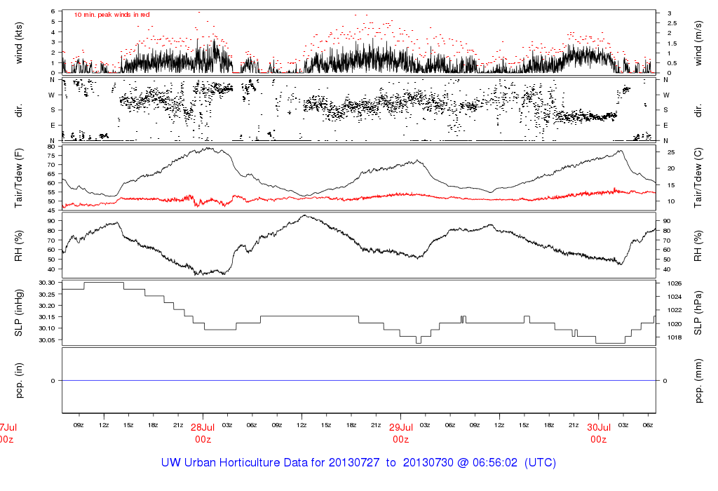Select the '1018' hPa tick label
This screenshot has width=718, height=491.
pyautogui.click(x=675, y=337)
